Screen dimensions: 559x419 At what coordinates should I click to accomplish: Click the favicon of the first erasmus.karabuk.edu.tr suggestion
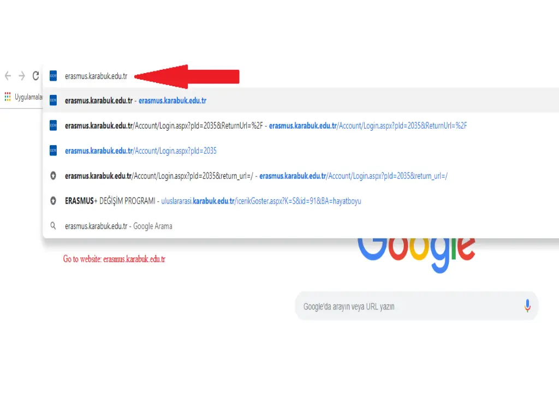click(53, 100)
